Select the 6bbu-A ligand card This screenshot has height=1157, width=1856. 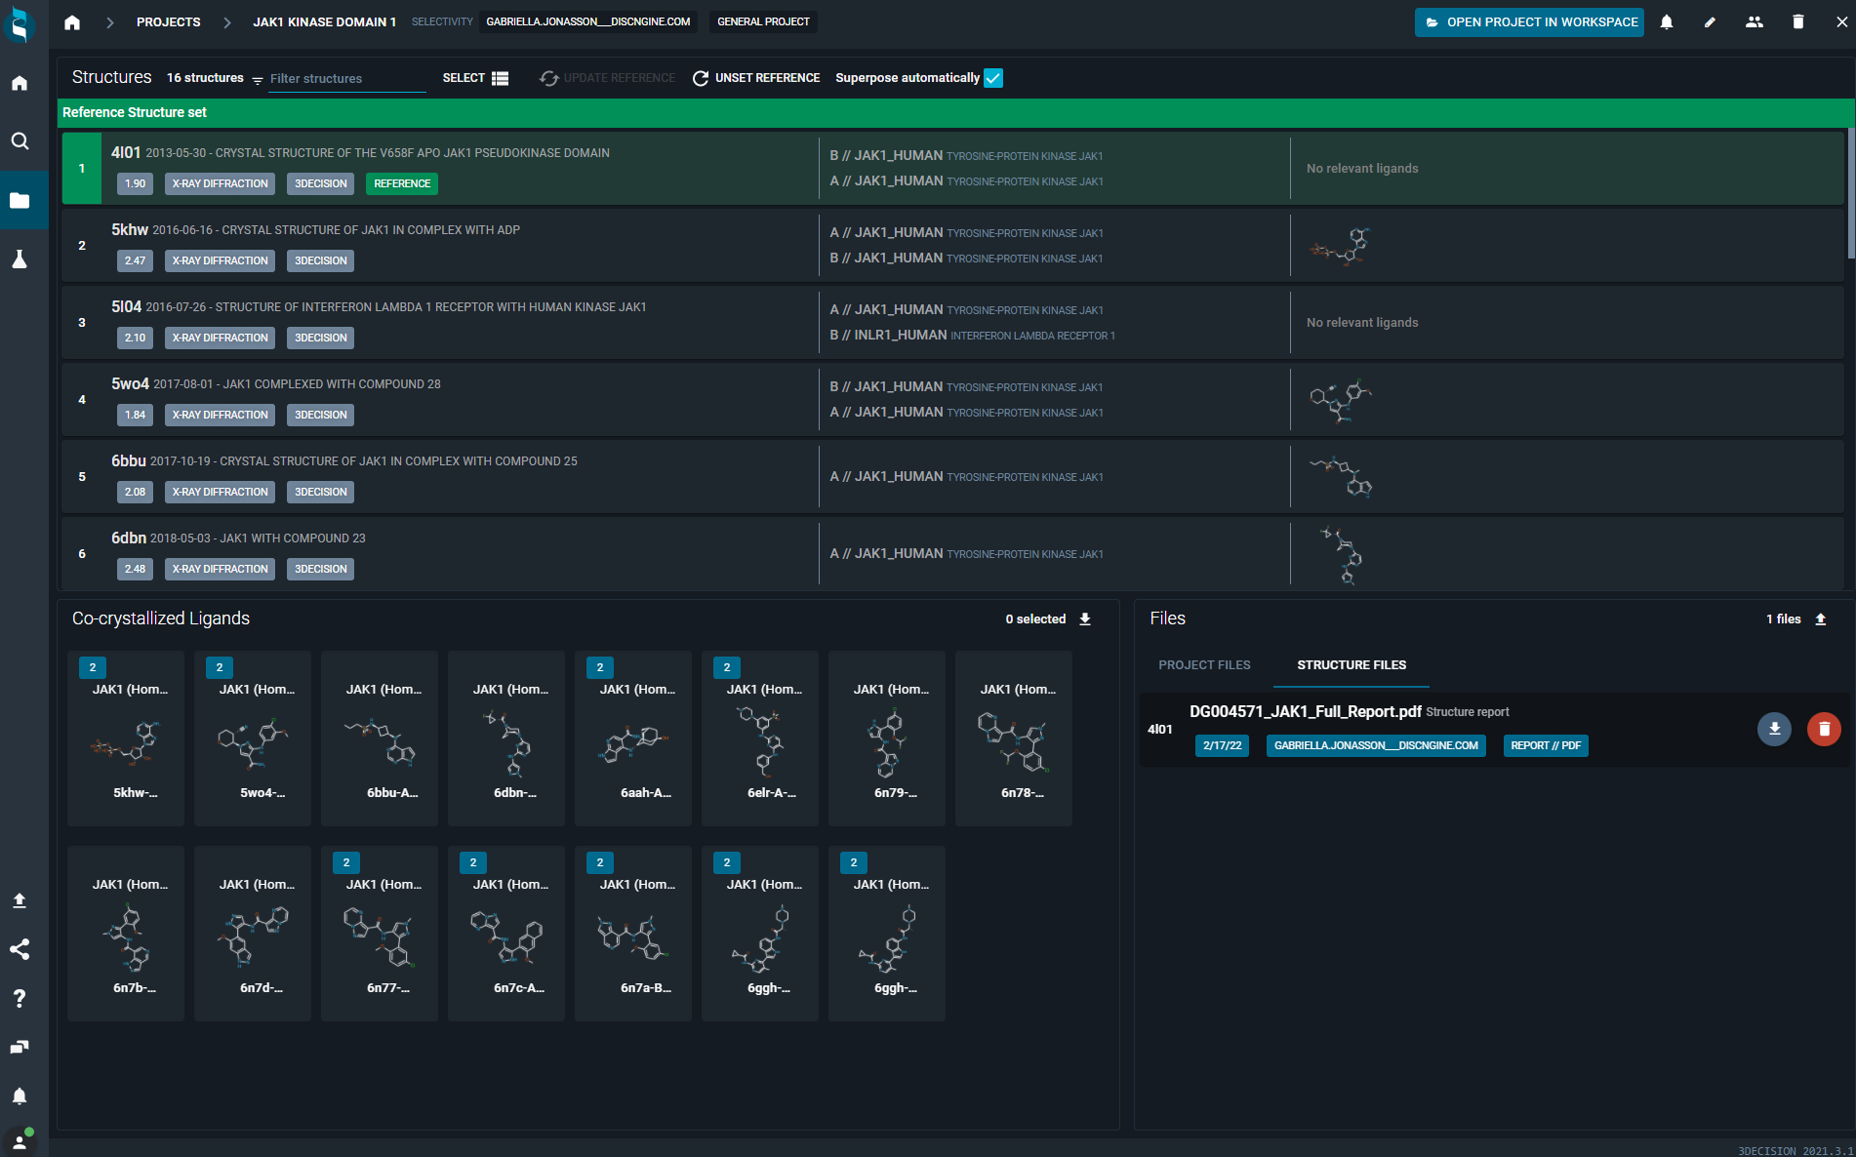click(x=380, y=738)
